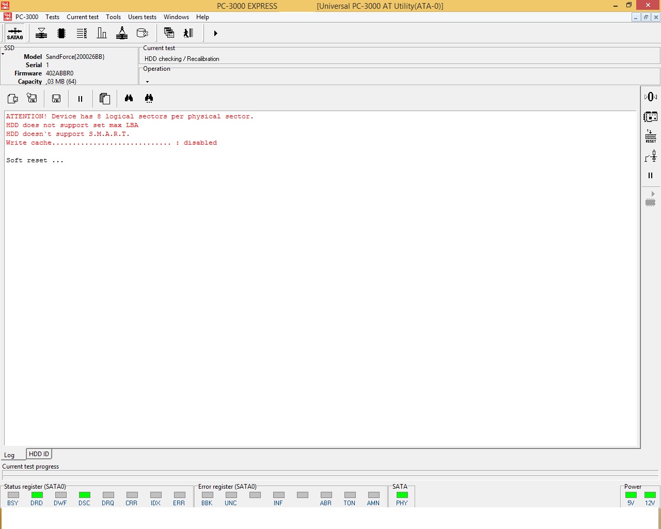Viewport: 661px width, 529px height.
Task: Open the chip icon in the main toolbar
Action: pyautogui.click(x=61, y=33)
